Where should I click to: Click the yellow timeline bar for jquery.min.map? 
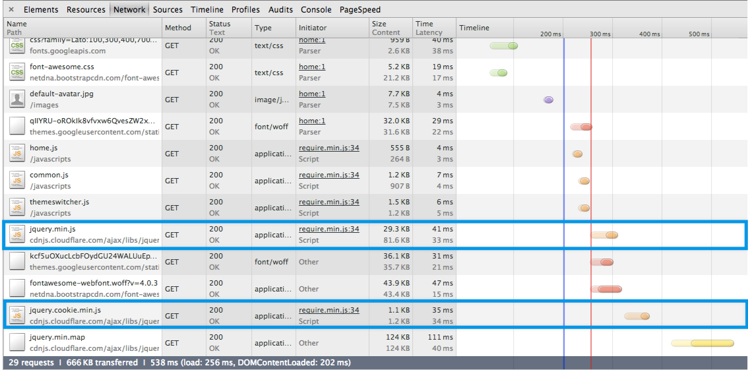(702, 344)
